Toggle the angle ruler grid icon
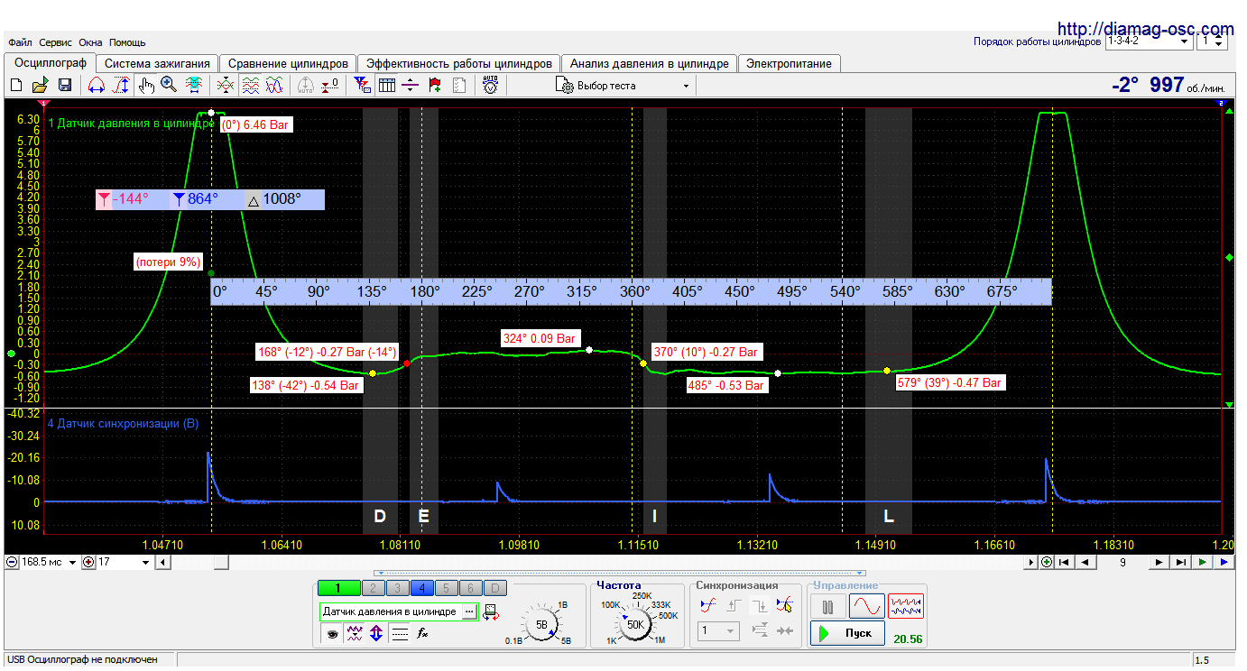Image resolution: width=1247 pixels, height=671 pixels. tap(386, 85)
